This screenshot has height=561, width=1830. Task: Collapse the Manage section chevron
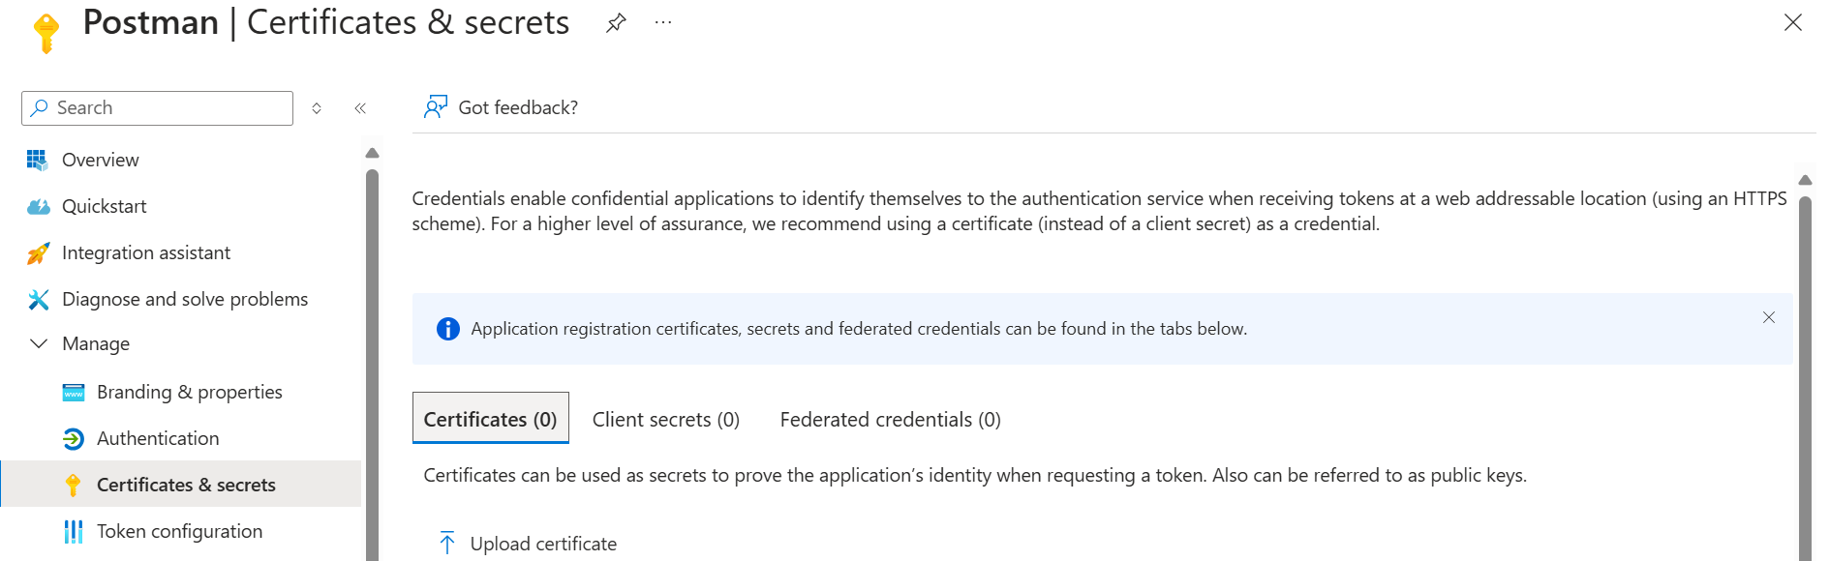tap(39, 343)
